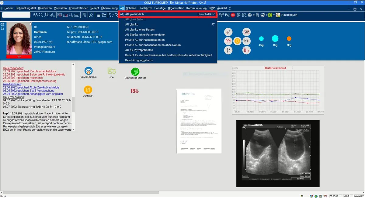Click the patient search input field

point(16,15)
